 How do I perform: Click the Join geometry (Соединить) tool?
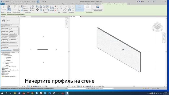tap(25, 10)
